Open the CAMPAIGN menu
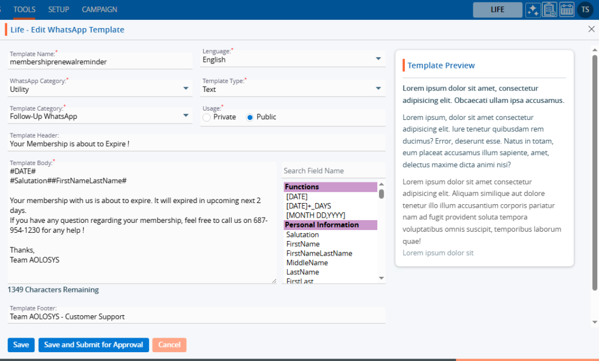599x361 pixels. coord(99,9)
